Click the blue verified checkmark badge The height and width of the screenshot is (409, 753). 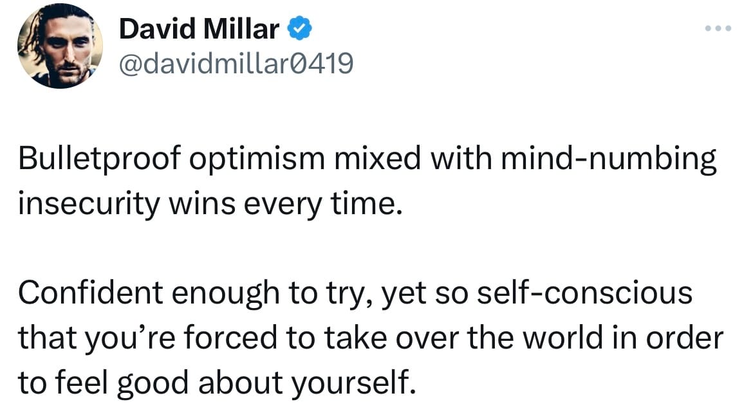pos(300,28)
